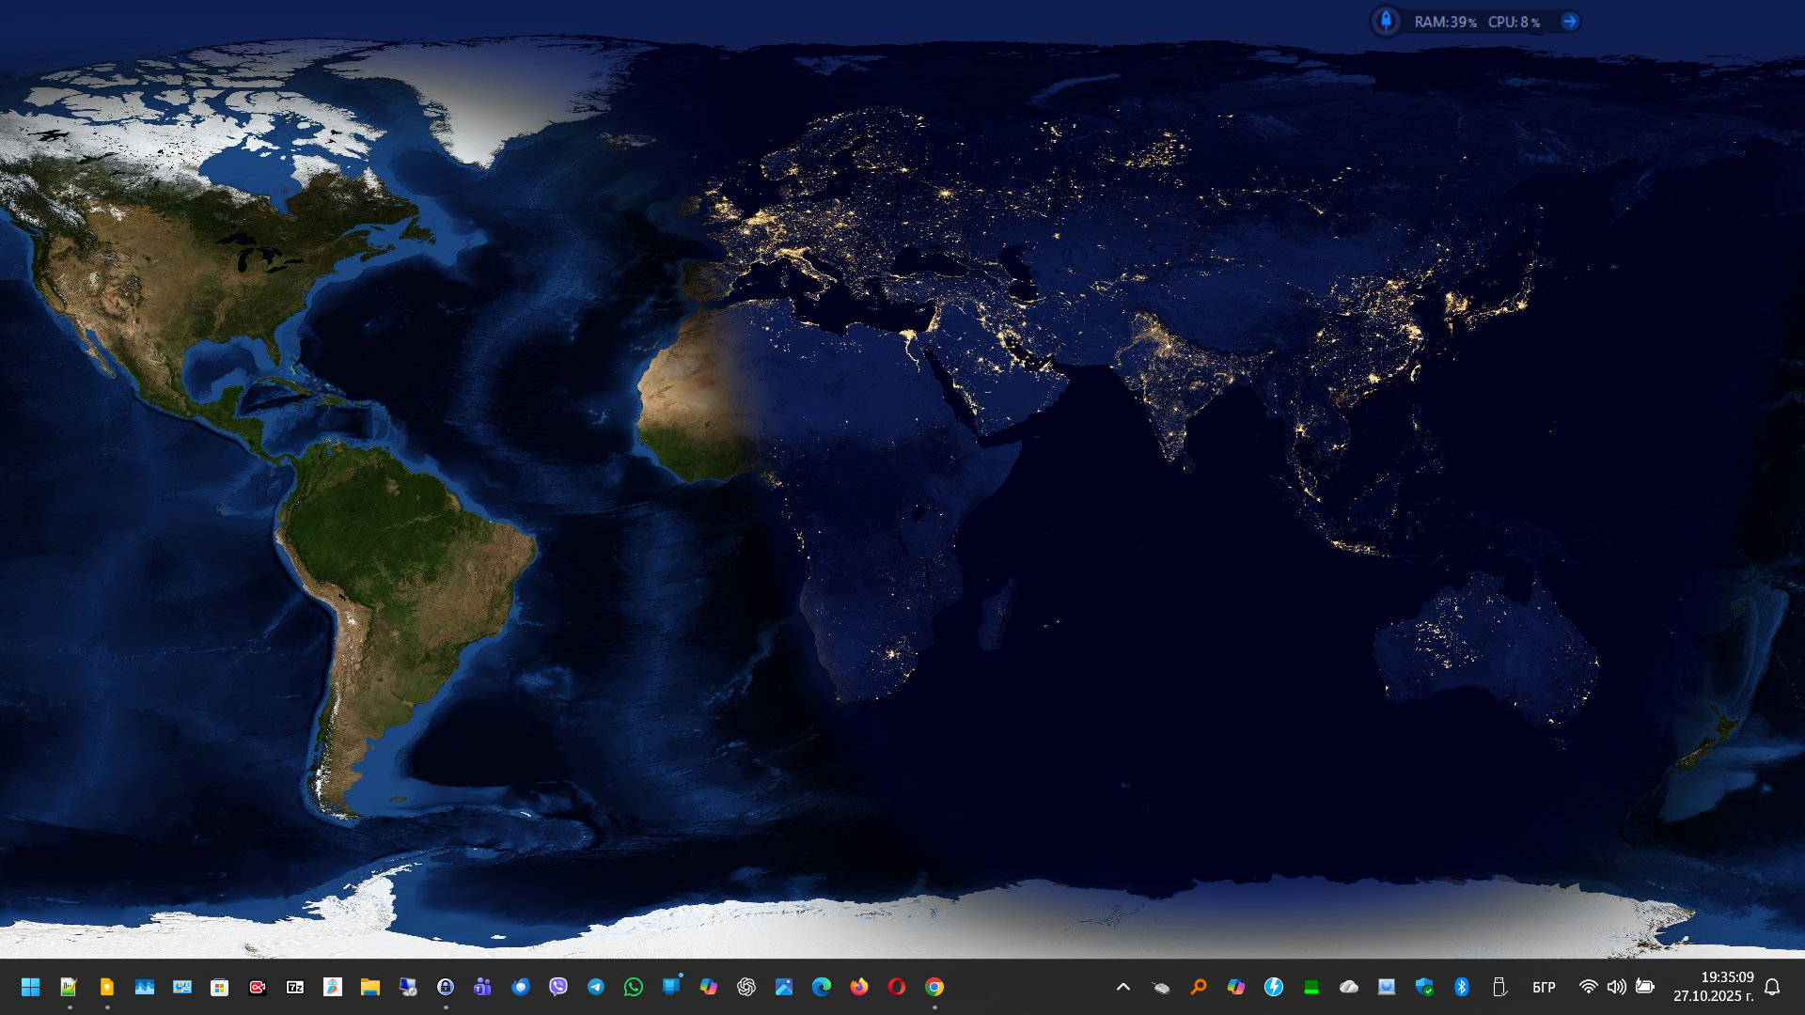
Task: Click the rocket boost widget icon
Action: point(1386,21)
